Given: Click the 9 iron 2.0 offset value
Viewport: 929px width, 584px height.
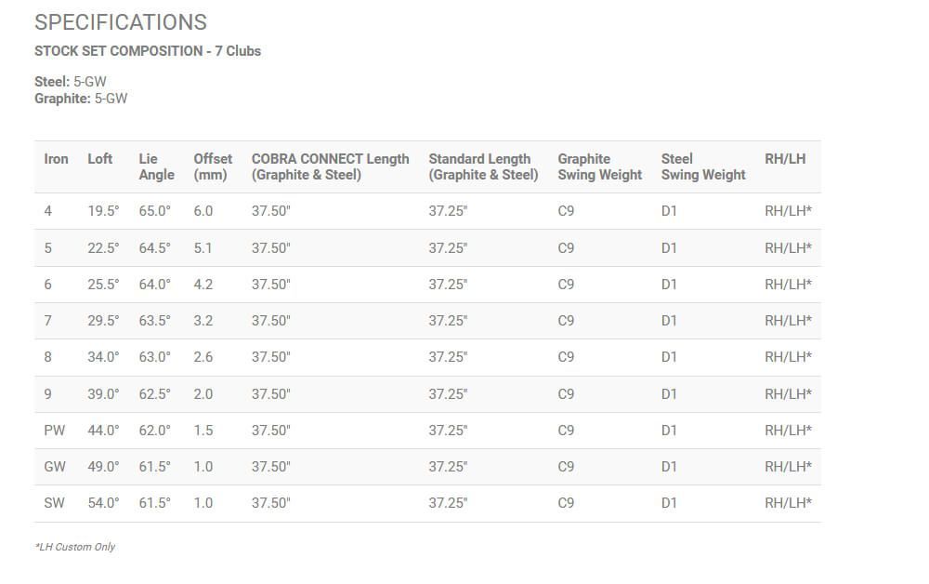Looking at the screenshot, I should coord(203,394).
